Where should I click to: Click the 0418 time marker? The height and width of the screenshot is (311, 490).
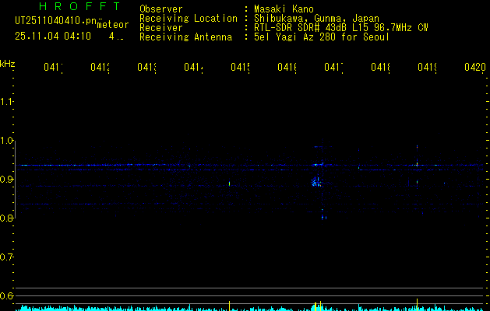[380, 67]
